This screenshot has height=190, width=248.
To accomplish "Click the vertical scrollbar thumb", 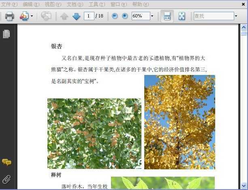I will (244, 33).
